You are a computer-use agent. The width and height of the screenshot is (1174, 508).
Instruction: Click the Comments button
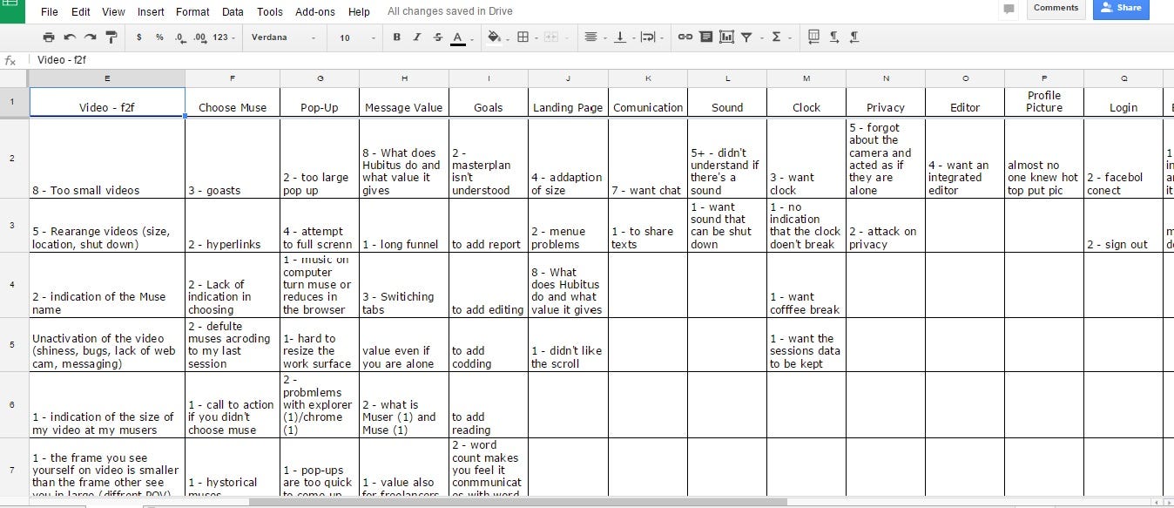(x=1056, y=8)
